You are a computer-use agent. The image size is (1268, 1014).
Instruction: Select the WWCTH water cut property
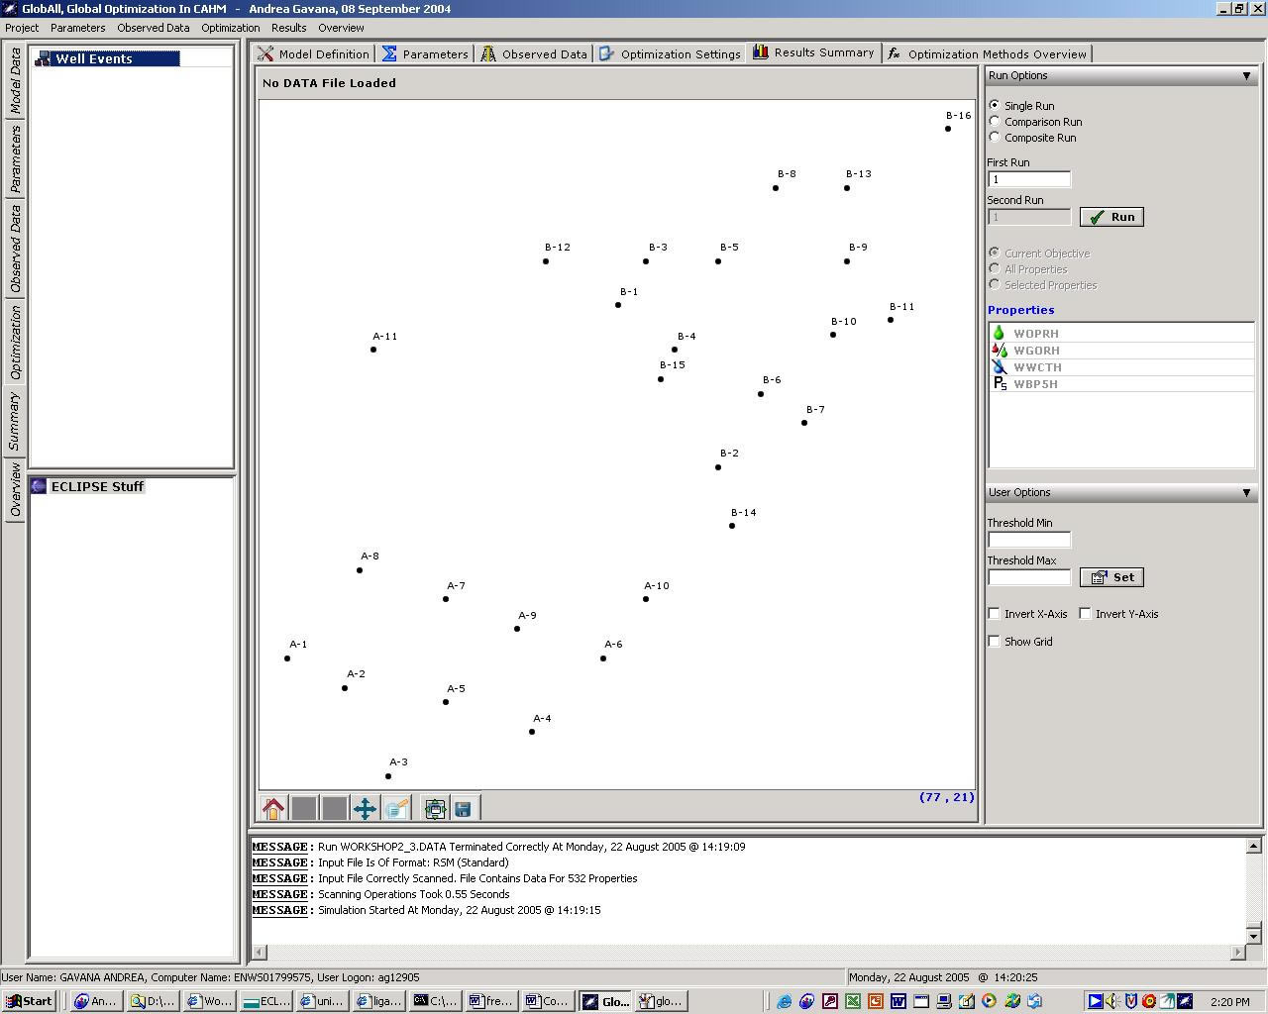1035,367
